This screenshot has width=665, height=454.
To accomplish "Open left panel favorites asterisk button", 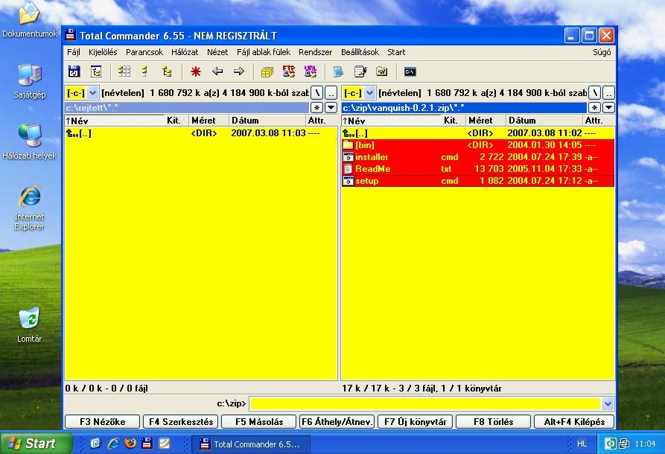I will coord(316,108).
